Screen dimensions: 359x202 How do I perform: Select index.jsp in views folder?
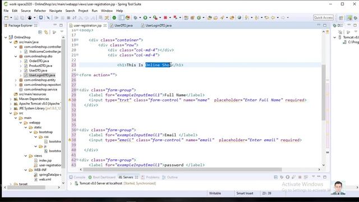click(x=45, y=160)
